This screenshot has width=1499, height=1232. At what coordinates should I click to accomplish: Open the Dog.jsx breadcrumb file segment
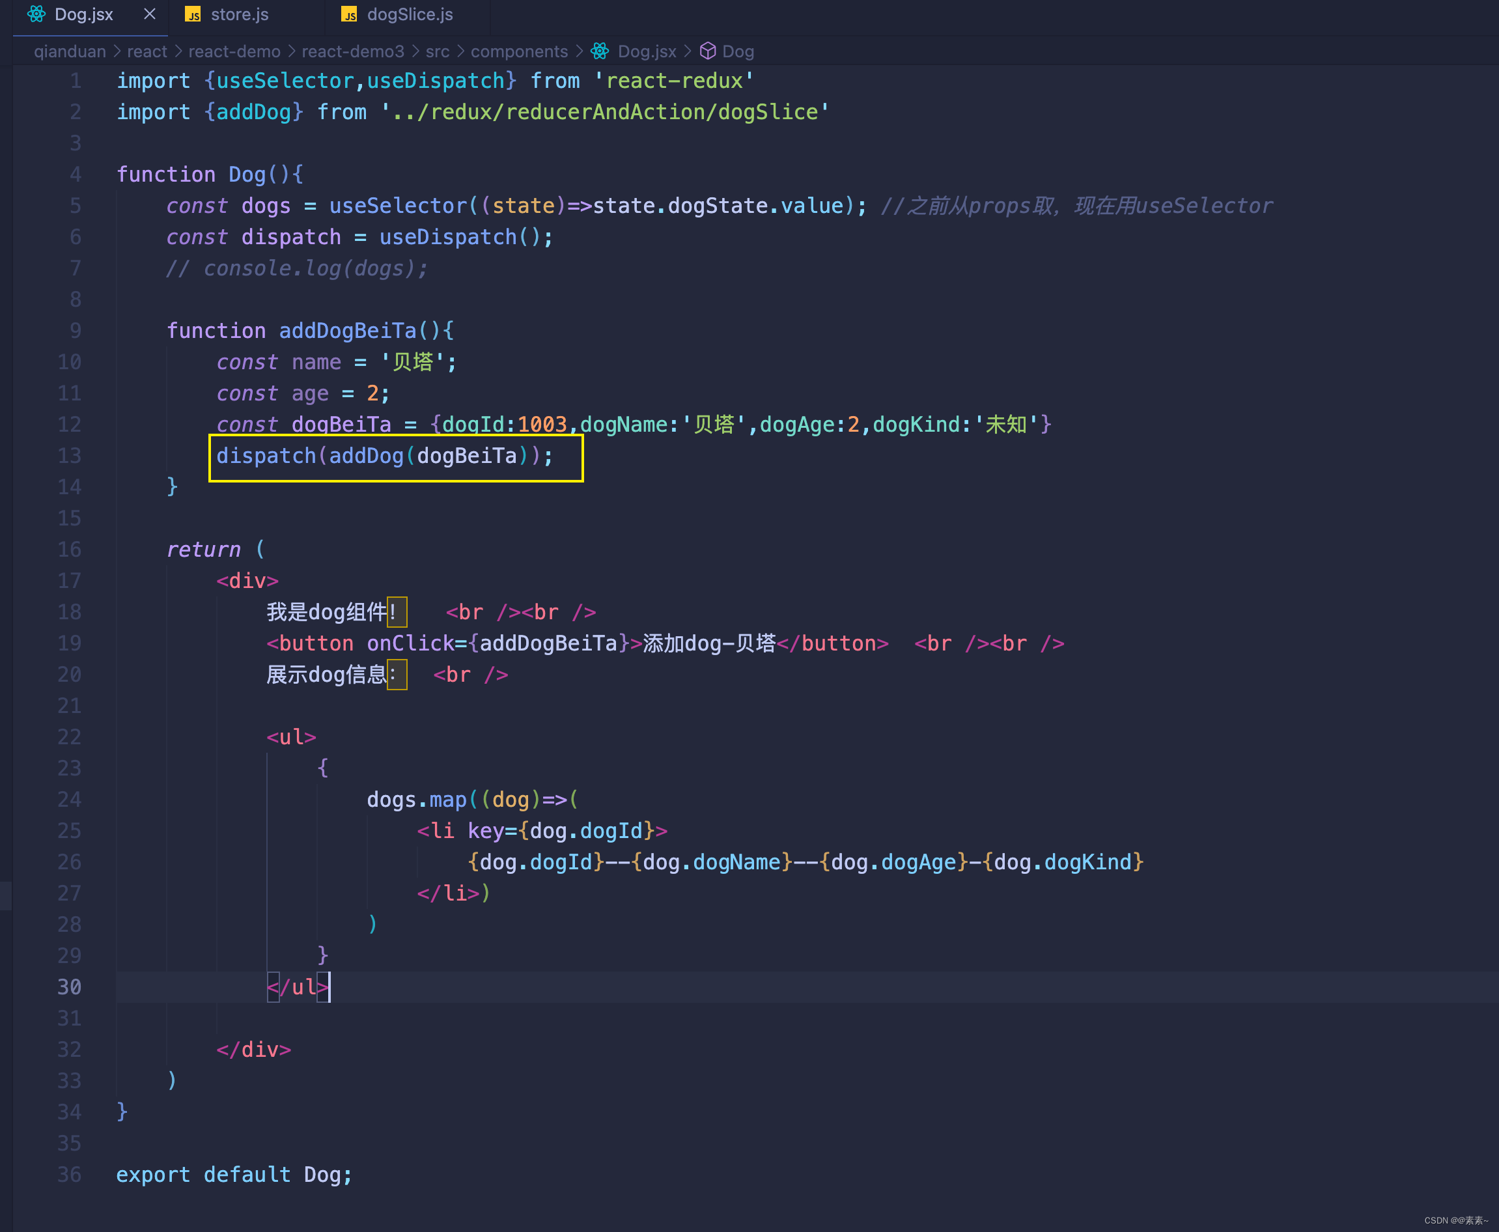tap(647, 51)
